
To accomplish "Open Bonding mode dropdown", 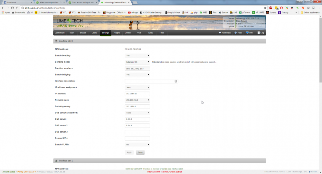I will (137, 62).
